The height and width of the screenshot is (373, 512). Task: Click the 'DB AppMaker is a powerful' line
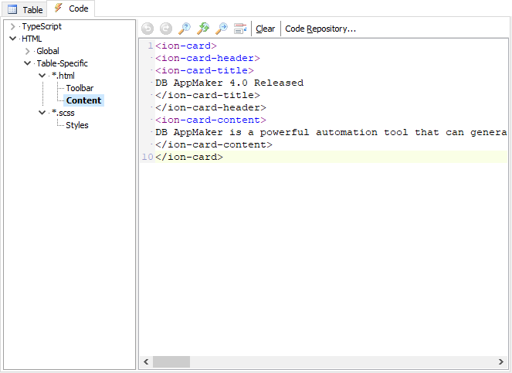(x=331, y=133)
